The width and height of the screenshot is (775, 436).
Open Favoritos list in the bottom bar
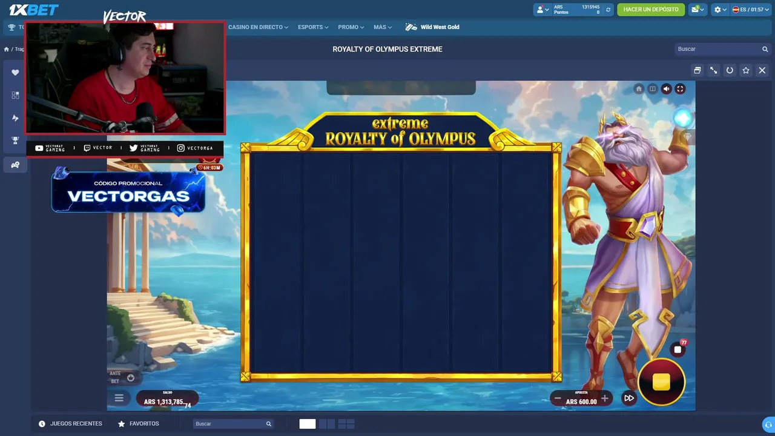coord(138,424)
